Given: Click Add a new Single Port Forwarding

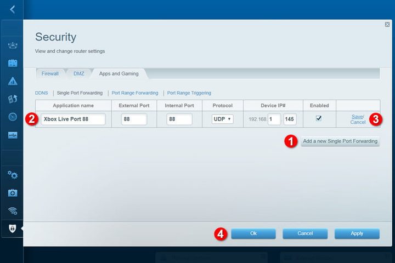Looking at the screenshot, I should point(340,141).
